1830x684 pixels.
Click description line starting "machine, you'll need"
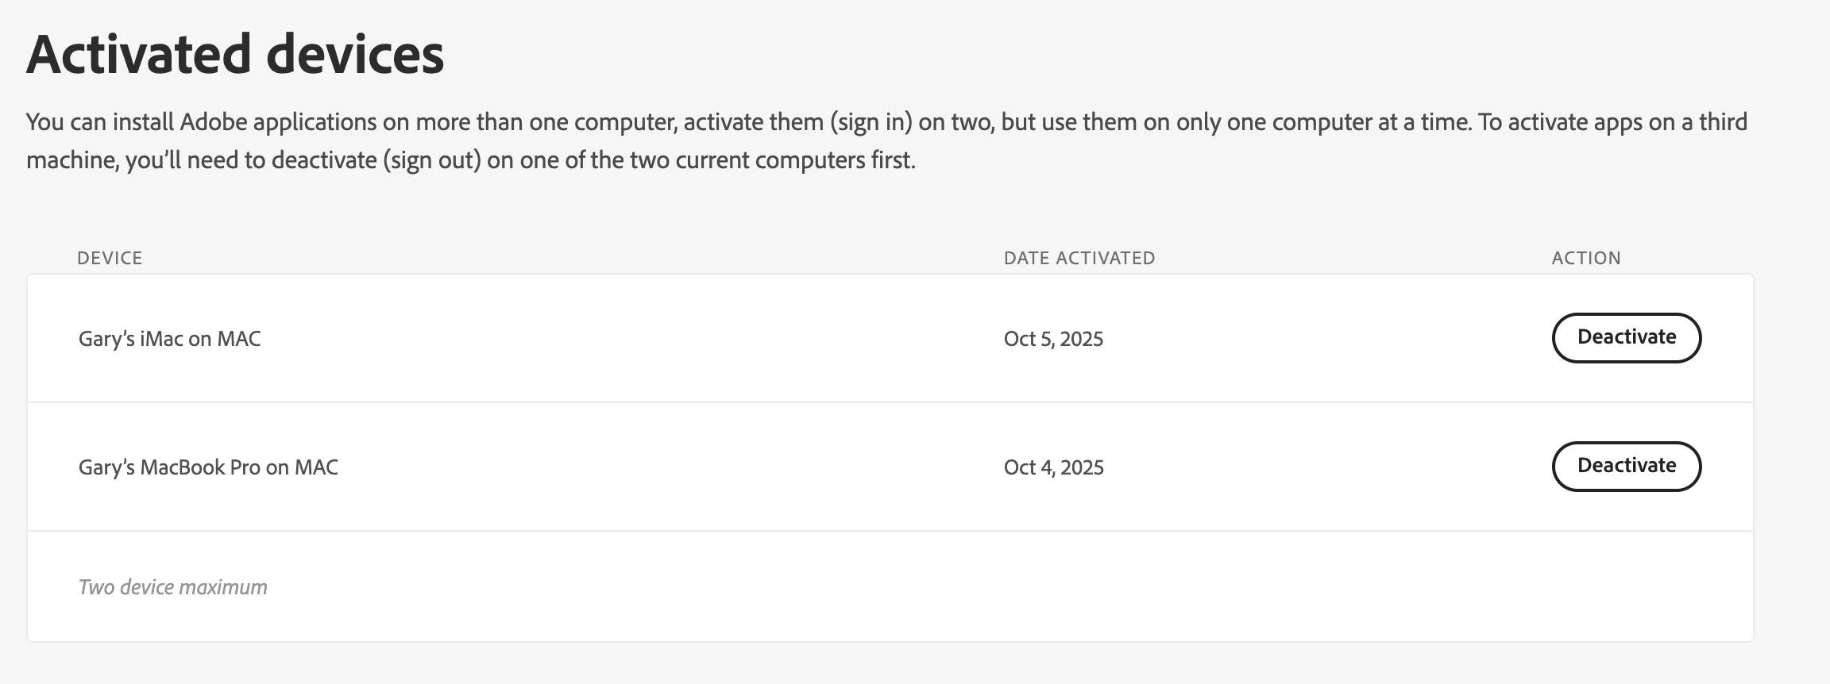tap(470, 160)
